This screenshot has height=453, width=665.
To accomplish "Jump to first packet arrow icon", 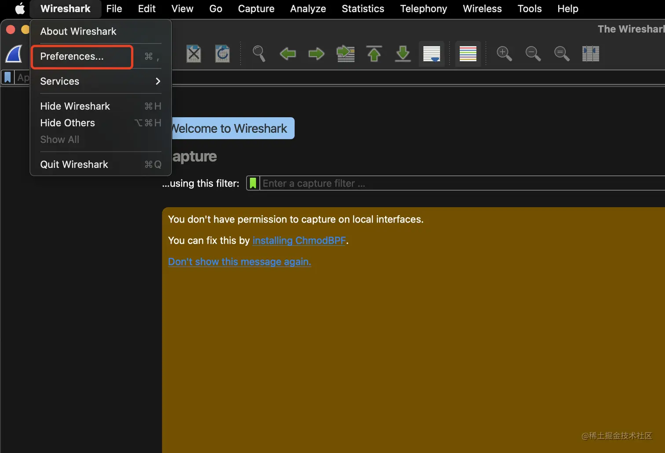I will [374, 54].
